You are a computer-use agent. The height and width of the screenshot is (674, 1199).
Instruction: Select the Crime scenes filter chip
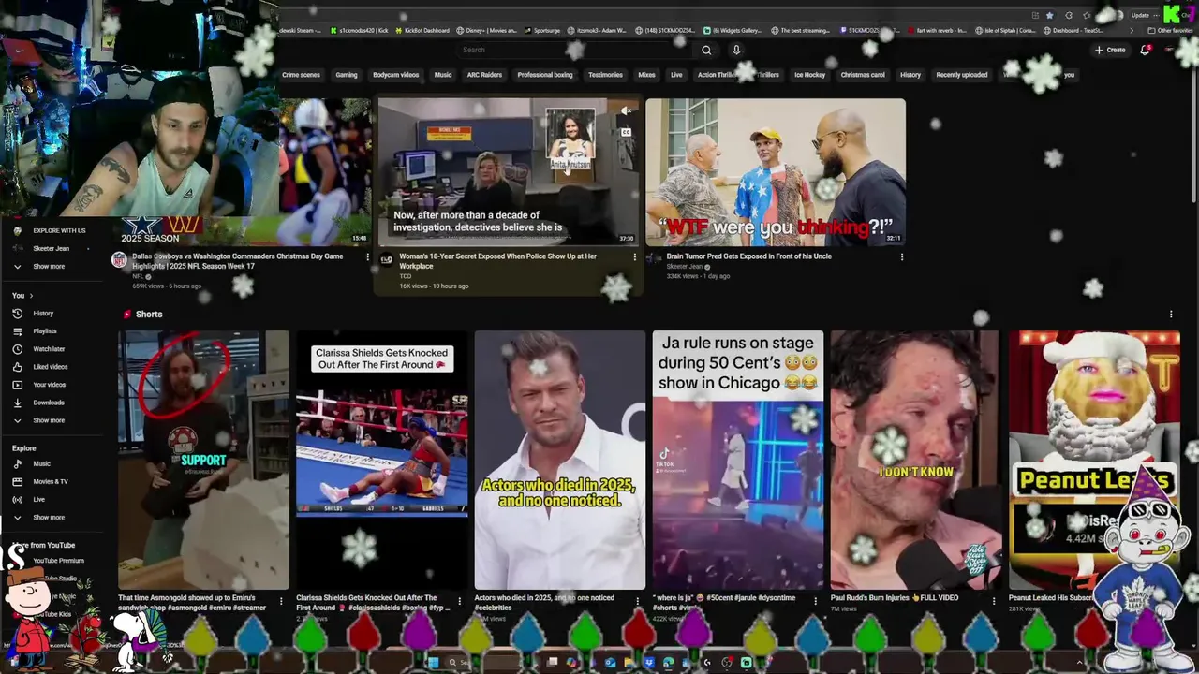tap(301, 75)
